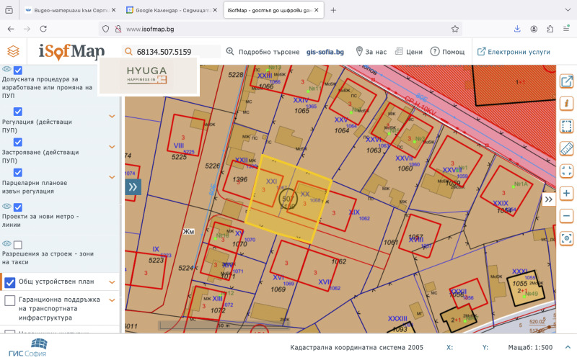The height and width of the screenshot is (360, 577).
Task: Uncheck Регулация (действащи ПУП) layer checkbox
Action: point(18,112)
